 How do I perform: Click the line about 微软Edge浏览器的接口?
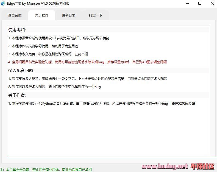click(x=59, y=38)
